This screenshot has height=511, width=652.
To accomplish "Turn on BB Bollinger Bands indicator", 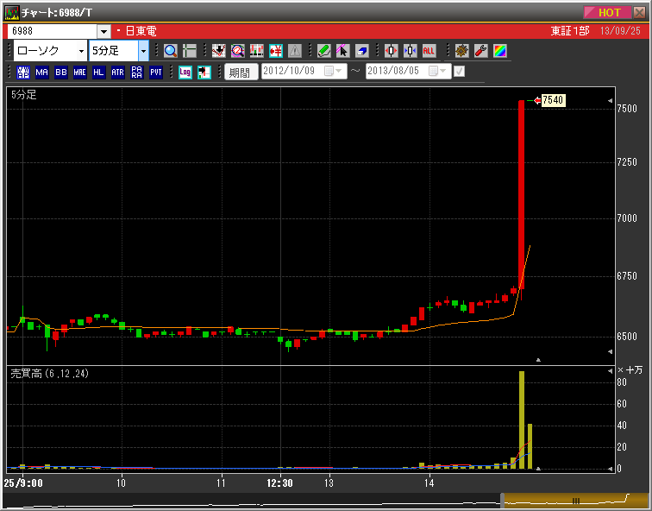I will click(x=60, y=73).
